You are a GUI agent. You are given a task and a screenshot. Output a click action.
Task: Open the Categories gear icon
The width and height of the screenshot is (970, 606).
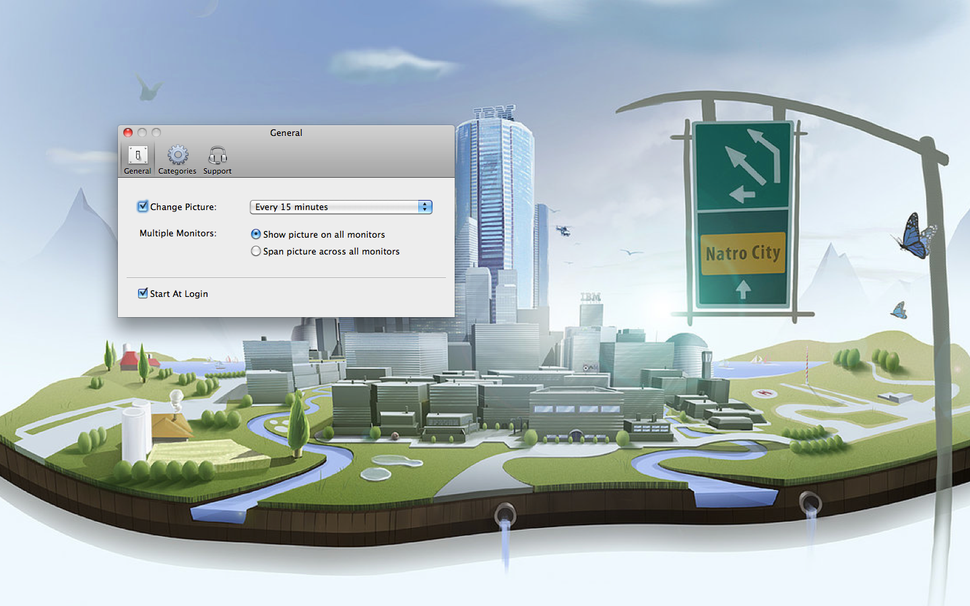177,160
